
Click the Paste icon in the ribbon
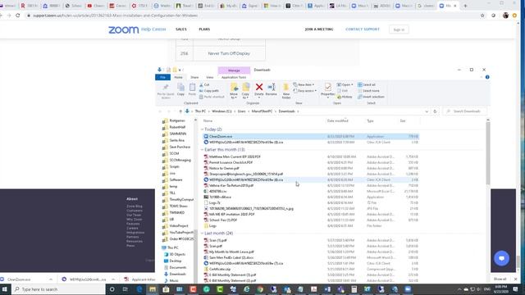[x=192, y=88]
